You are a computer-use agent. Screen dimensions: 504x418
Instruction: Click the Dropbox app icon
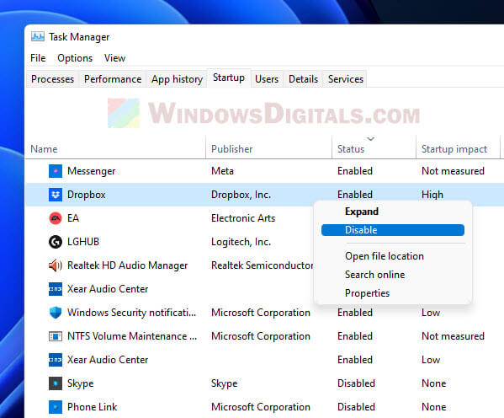(56, 195)
